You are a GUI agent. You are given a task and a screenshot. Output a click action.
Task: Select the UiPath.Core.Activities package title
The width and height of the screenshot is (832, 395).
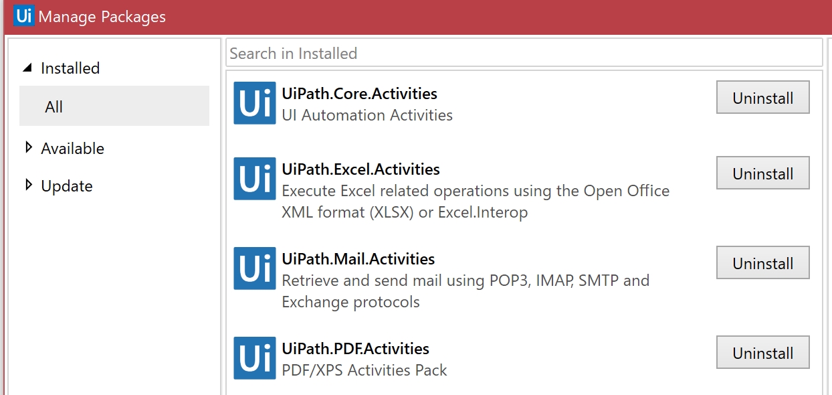pyautogui.click(x=360, y=94)
